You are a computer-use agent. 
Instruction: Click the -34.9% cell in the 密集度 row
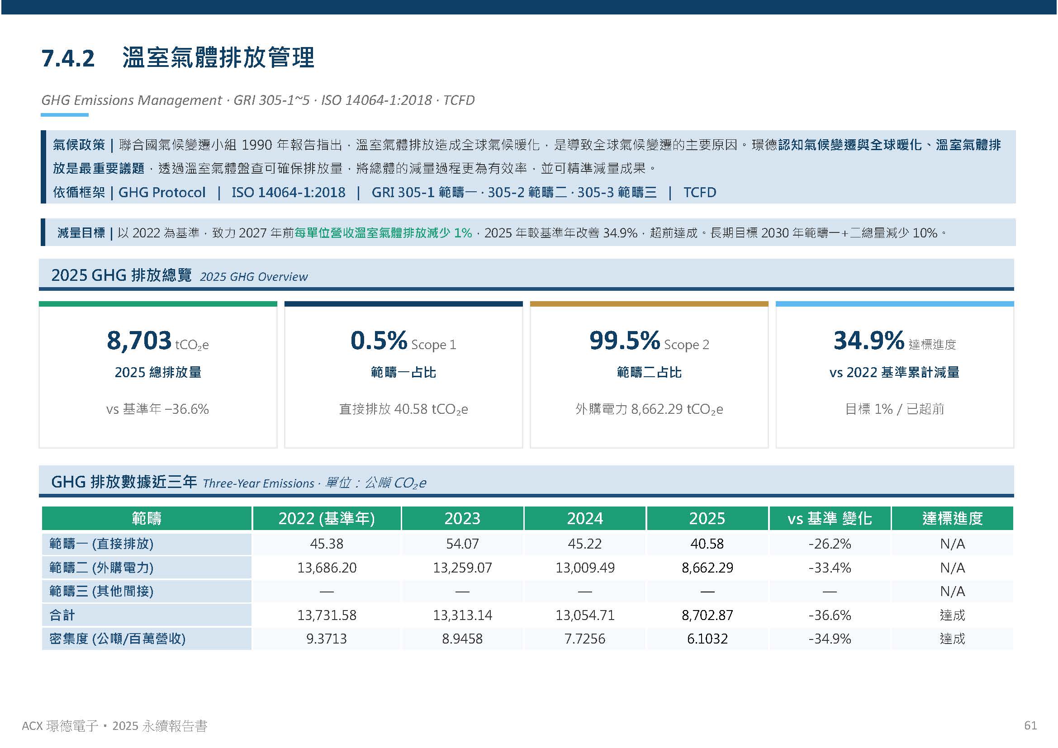[x=830, y=639]
